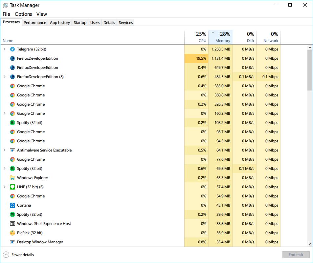This screenshot has height=263, width=313.
Task: Sort by the Network column header
Action: point(268,37)
